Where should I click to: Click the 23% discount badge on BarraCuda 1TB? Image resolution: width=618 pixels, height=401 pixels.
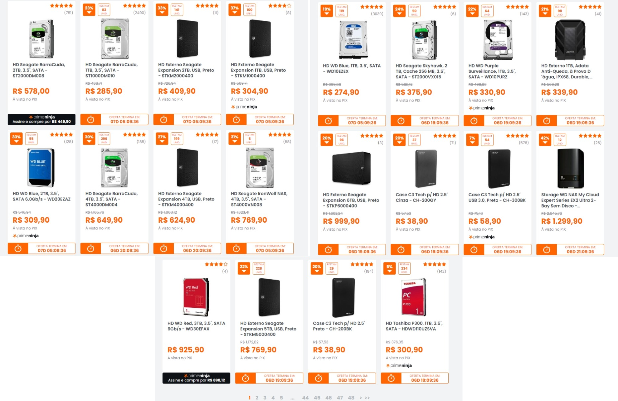point(89,10)
